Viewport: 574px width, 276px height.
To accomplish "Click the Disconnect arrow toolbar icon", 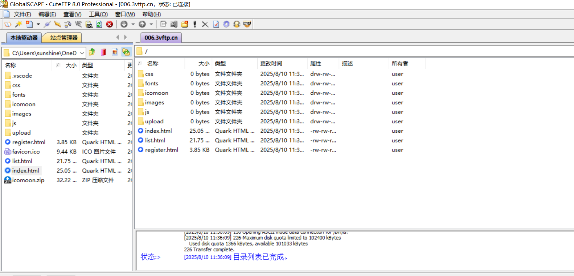I will pyautogui.click(x=57, y=24).
